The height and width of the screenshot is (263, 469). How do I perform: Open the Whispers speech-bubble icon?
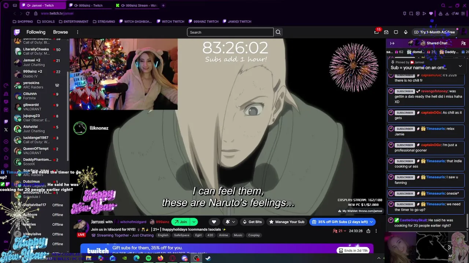[x=396, y=32]
